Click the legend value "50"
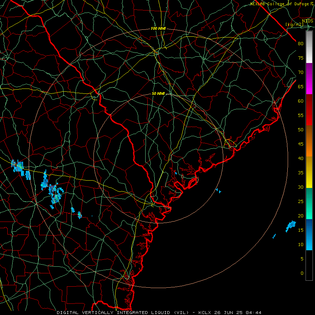This screenshot has width=315, height=315. 301,130
